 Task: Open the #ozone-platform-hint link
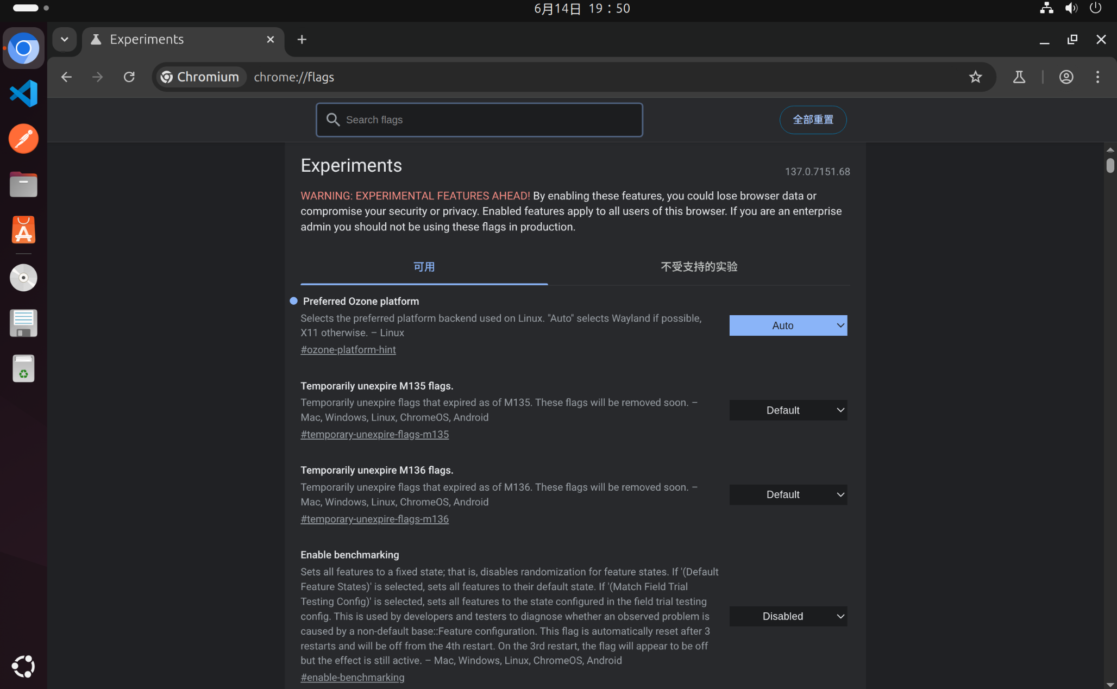coord(348,350)
